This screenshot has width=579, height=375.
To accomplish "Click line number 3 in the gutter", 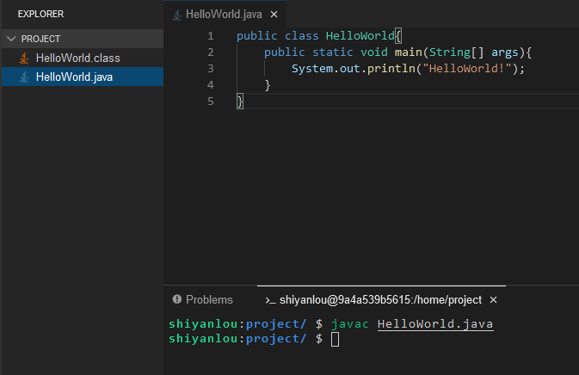I will (x=211, y=68).
